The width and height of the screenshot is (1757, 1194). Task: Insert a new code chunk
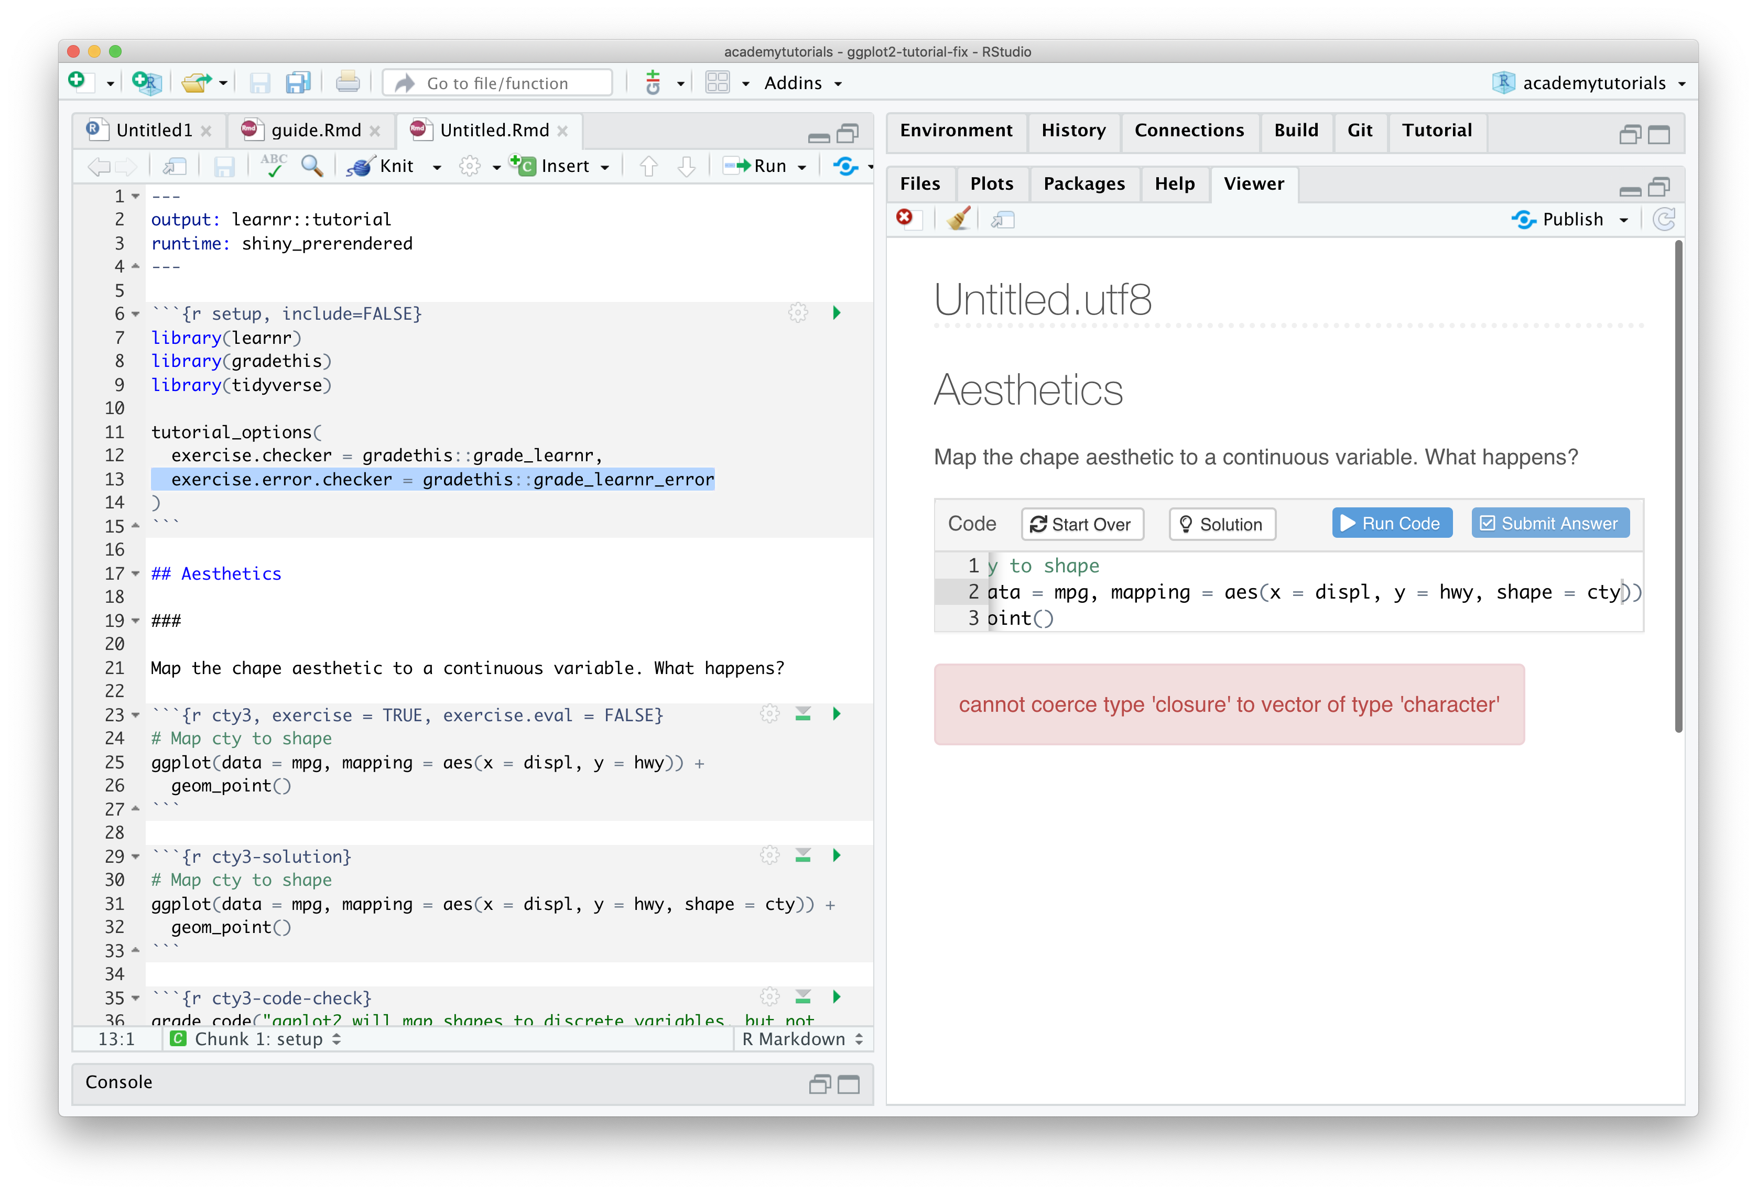click(x=559, y=166)
